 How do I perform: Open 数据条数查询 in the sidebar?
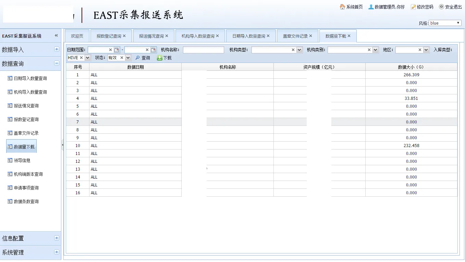(26, 201)
